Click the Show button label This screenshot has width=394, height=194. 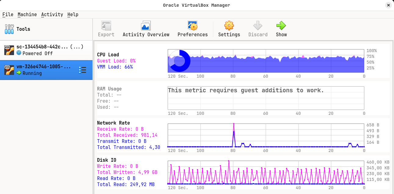[x=281, y=34]
